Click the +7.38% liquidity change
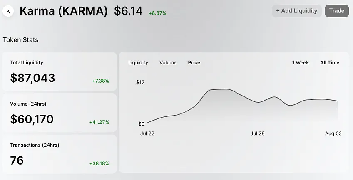Viewport: 353px width, 180px height. [x=101, y=81]
